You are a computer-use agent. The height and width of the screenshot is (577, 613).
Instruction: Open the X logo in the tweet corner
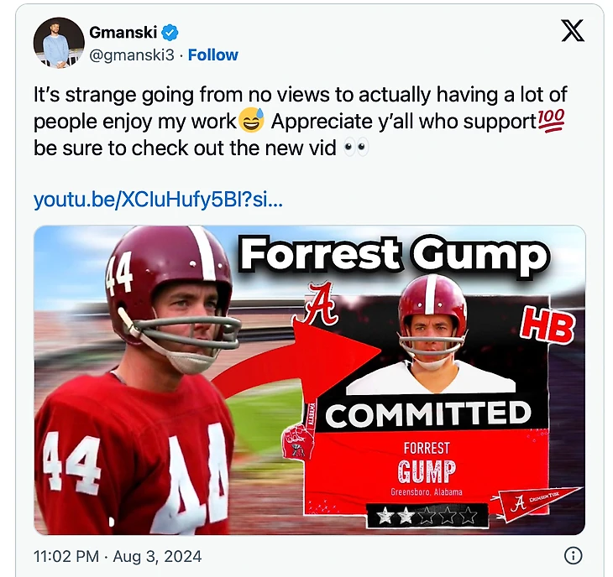click(x=573, y=30)
